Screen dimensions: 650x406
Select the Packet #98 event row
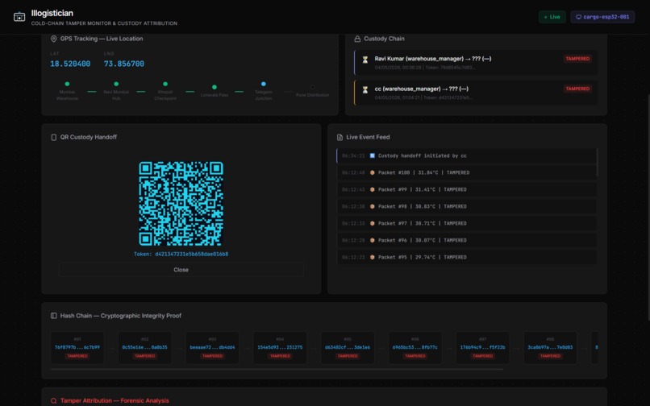466,206
